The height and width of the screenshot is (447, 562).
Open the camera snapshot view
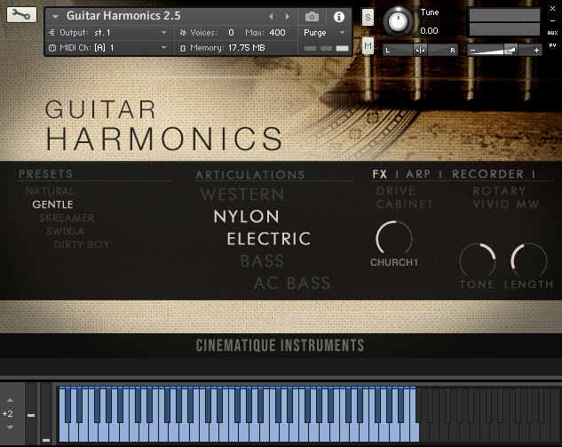pyautogui.click(x=313, y=16)
